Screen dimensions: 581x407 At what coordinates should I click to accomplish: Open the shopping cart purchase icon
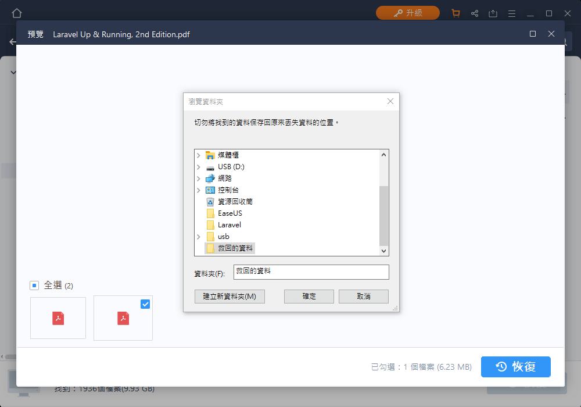click(x=456, y=12)
